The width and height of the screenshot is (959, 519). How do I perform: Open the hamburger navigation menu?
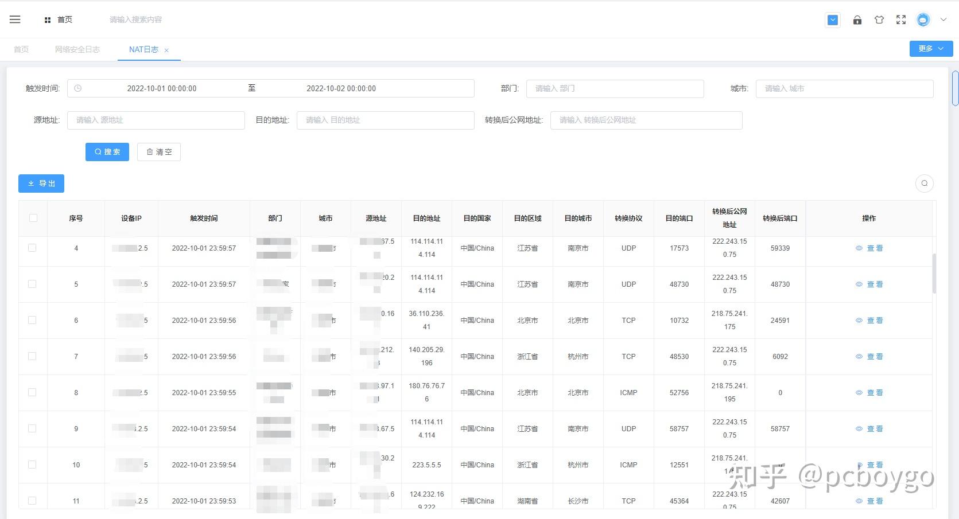[x=14, y=19]
